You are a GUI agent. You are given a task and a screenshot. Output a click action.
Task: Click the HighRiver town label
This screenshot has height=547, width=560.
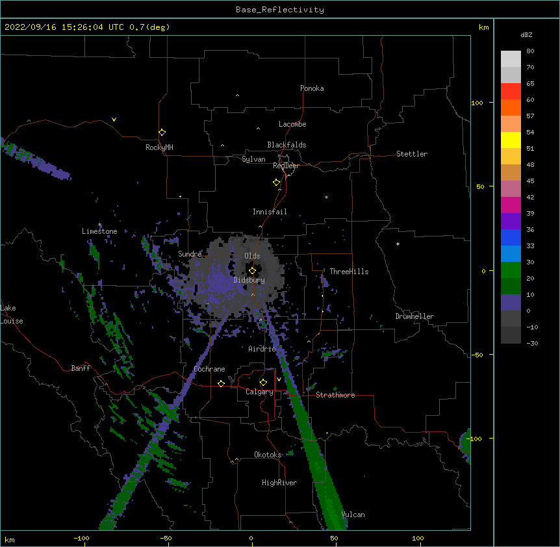(x=279, y=483)
